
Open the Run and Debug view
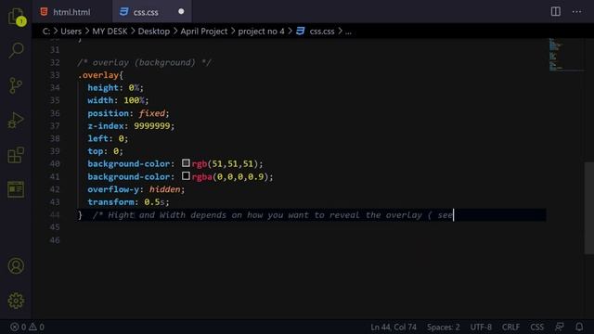click(16, 121)
